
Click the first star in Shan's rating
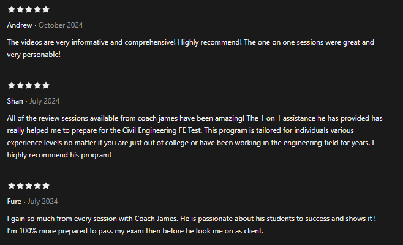[x=12, y=85]
